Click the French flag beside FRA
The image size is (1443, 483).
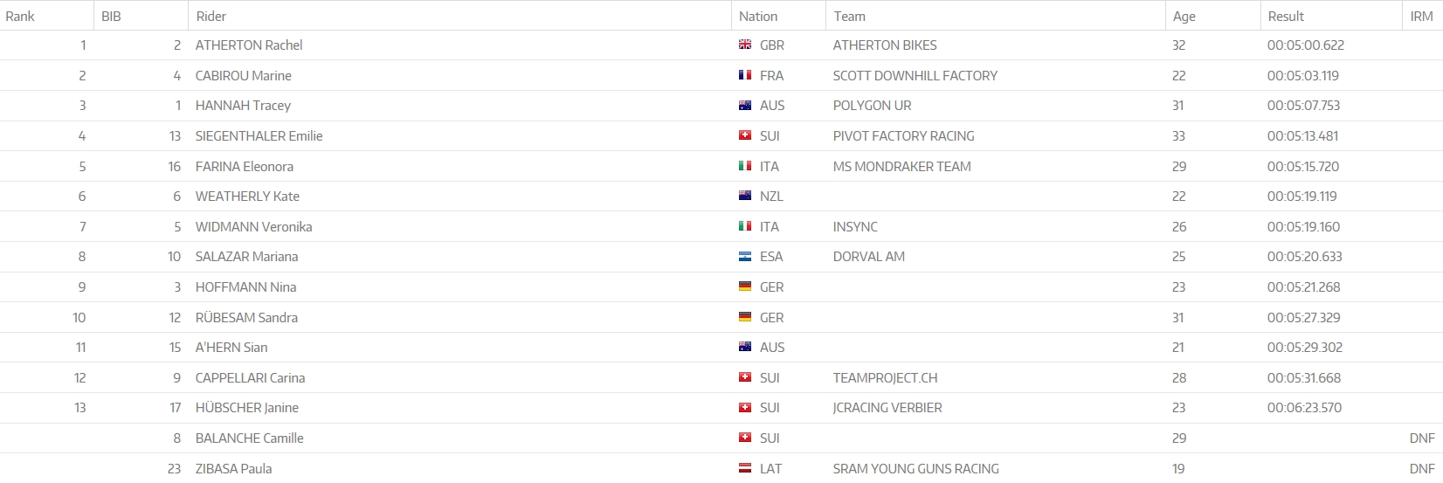[x=745, y=76]
